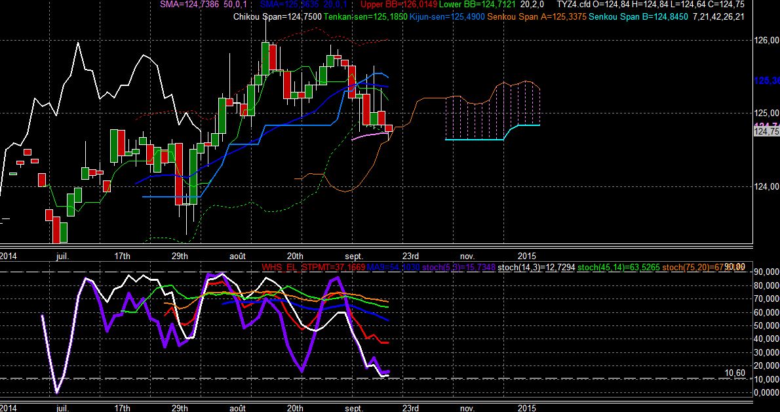Click '2014' on the price chart time axis
This screenshot has height=412, width=780.
click(8, 256)
